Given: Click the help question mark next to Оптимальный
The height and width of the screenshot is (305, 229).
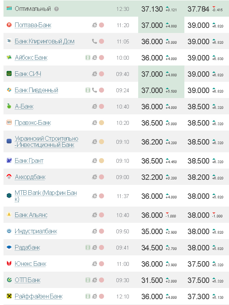Looking at the screenshot, I should 56,9.
